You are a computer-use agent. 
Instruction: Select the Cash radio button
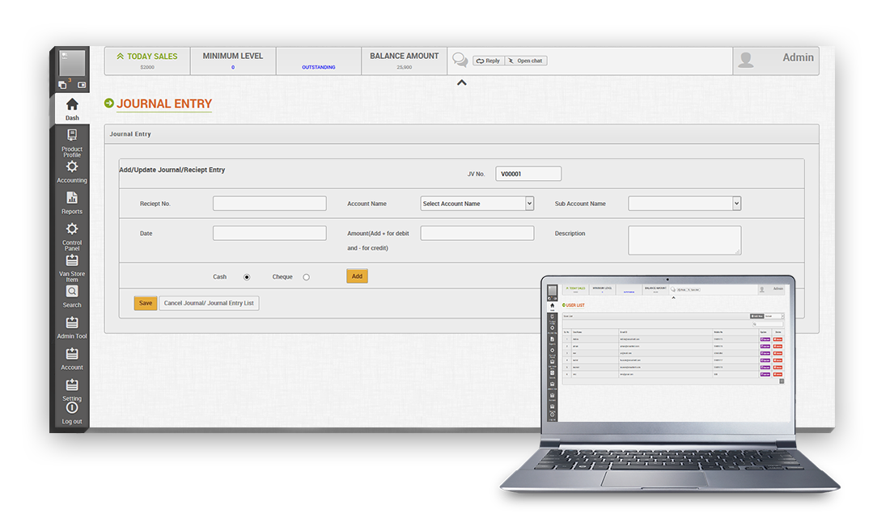click(247, 277)
